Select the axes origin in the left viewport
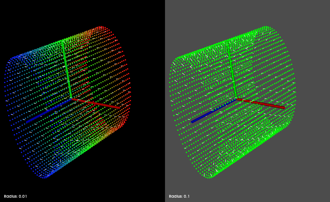 click(71, 98)
